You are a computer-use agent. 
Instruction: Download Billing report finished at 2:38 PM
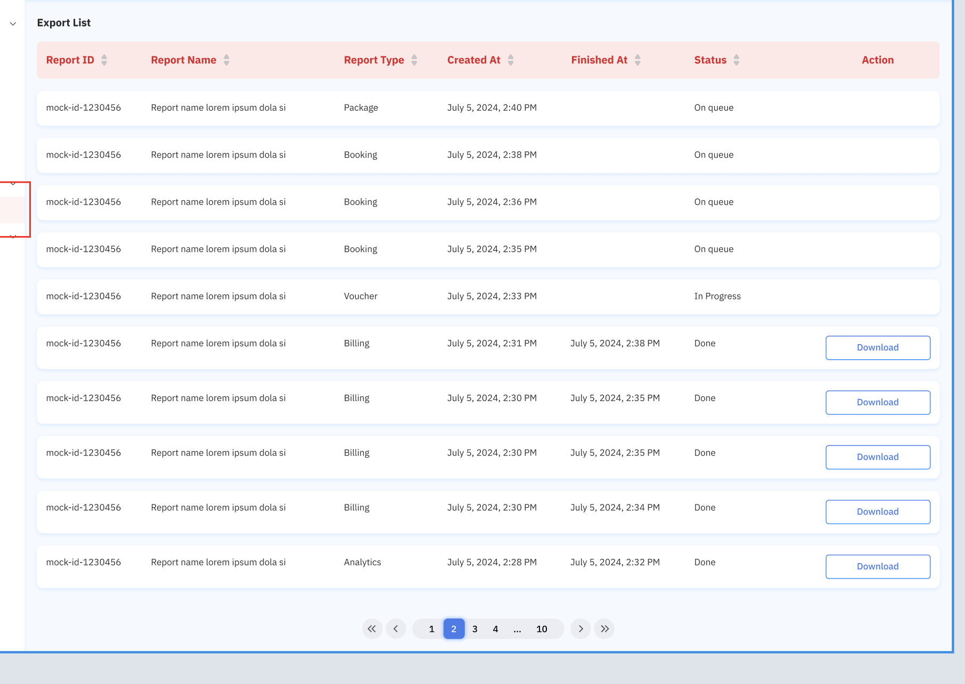[878, 347]
